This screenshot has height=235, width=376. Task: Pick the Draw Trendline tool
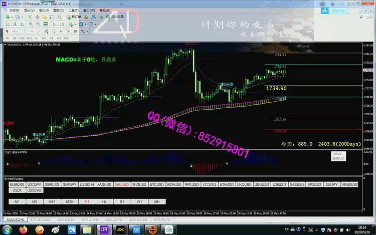pyautogui.click(x=38, y=31)
